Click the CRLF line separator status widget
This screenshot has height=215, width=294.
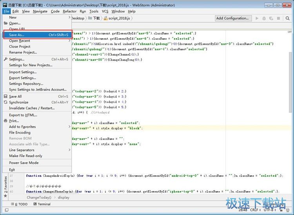click(254, 211)
